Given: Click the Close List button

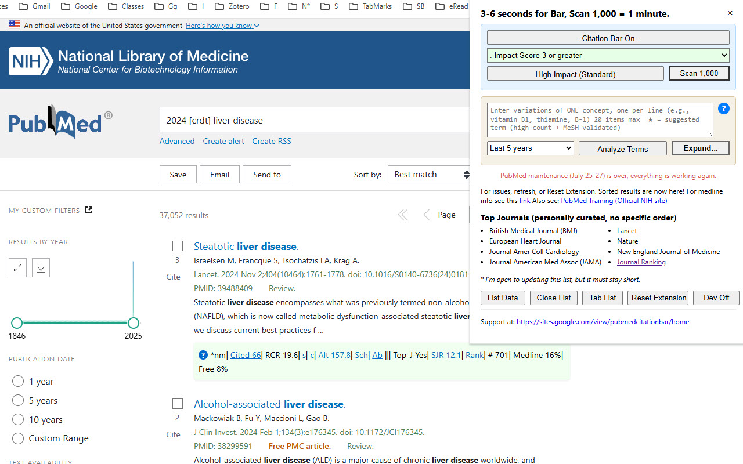Looking at the screenshot, I should 554,298.
